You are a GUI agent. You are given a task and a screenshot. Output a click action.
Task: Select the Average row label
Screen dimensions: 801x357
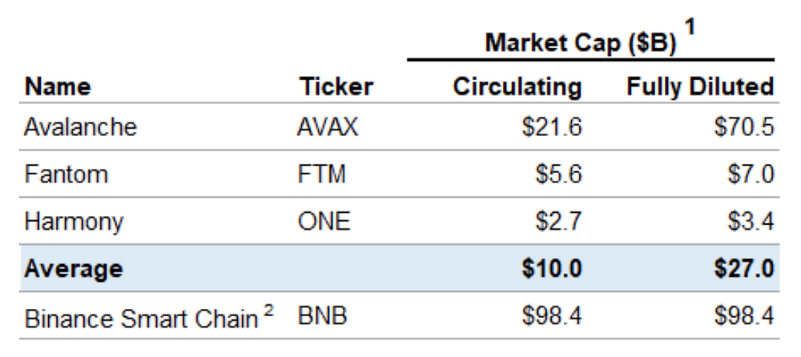pos(74,269)
